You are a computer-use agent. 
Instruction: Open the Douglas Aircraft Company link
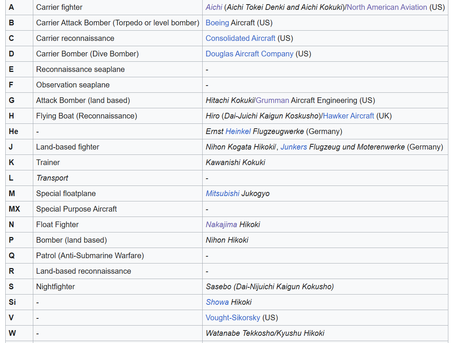pos(250,54)
